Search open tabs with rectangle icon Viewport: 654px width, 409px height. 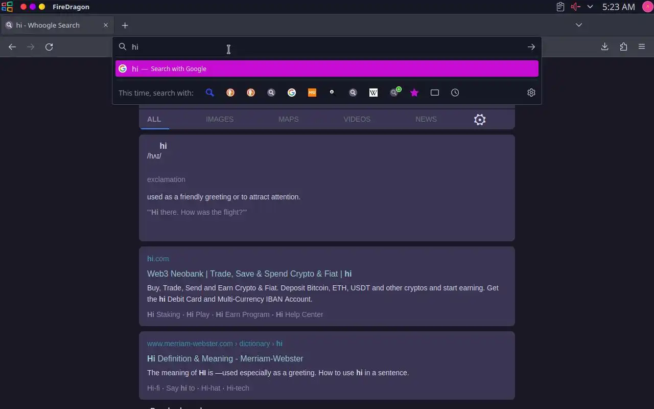[435, 93]
